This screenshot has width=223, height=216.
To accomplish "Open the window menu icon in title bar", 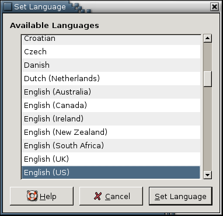I will 8,7.
